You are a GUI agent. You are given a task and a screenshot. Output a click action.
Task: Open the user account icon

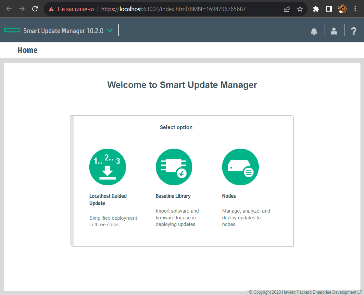click(334, 31)
